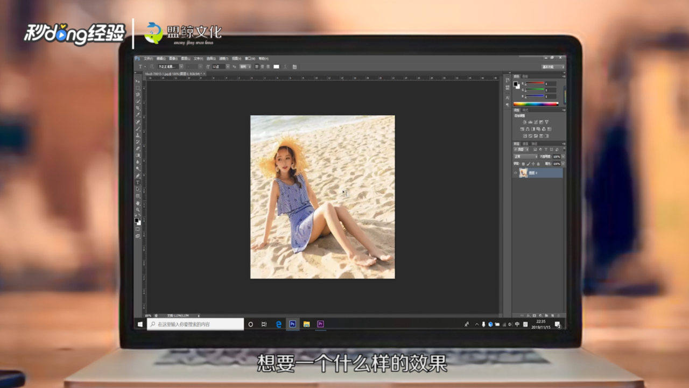The image size is (689, 388).
Task: Open the layer blend mode dropdown
Action: click(x=525, y=156)
